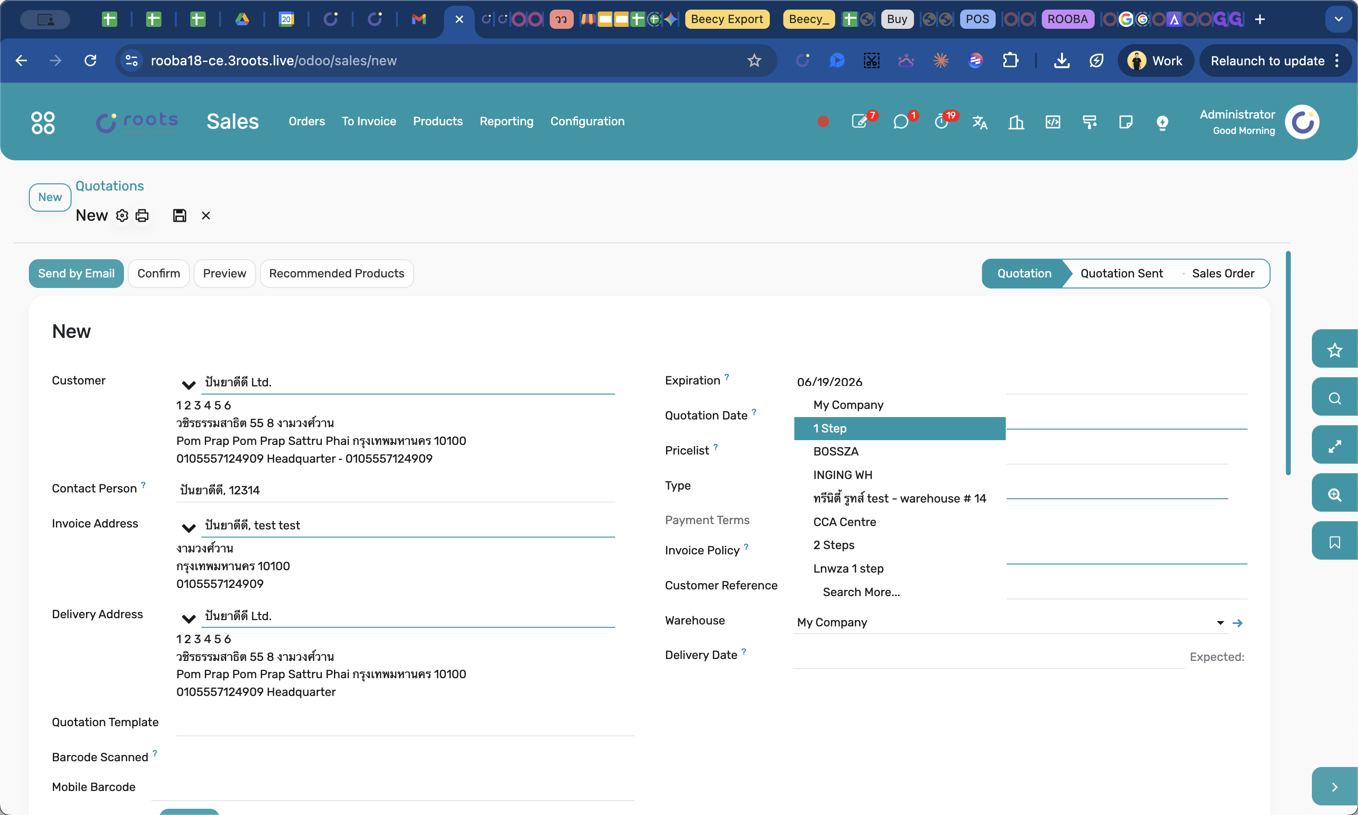Click Send by Email button
The image size is (1358, 815).
tap(76, 274)
